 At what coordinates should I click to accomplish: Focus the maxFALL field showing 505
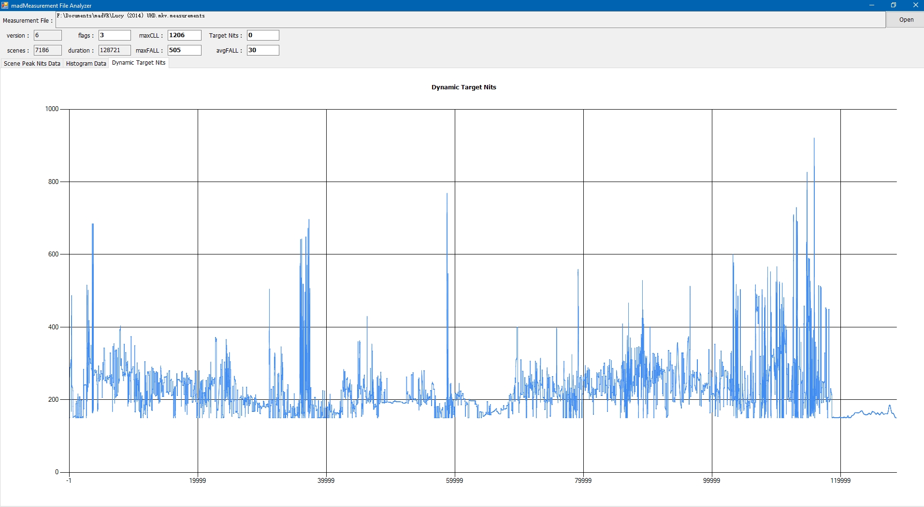[184, 50]
